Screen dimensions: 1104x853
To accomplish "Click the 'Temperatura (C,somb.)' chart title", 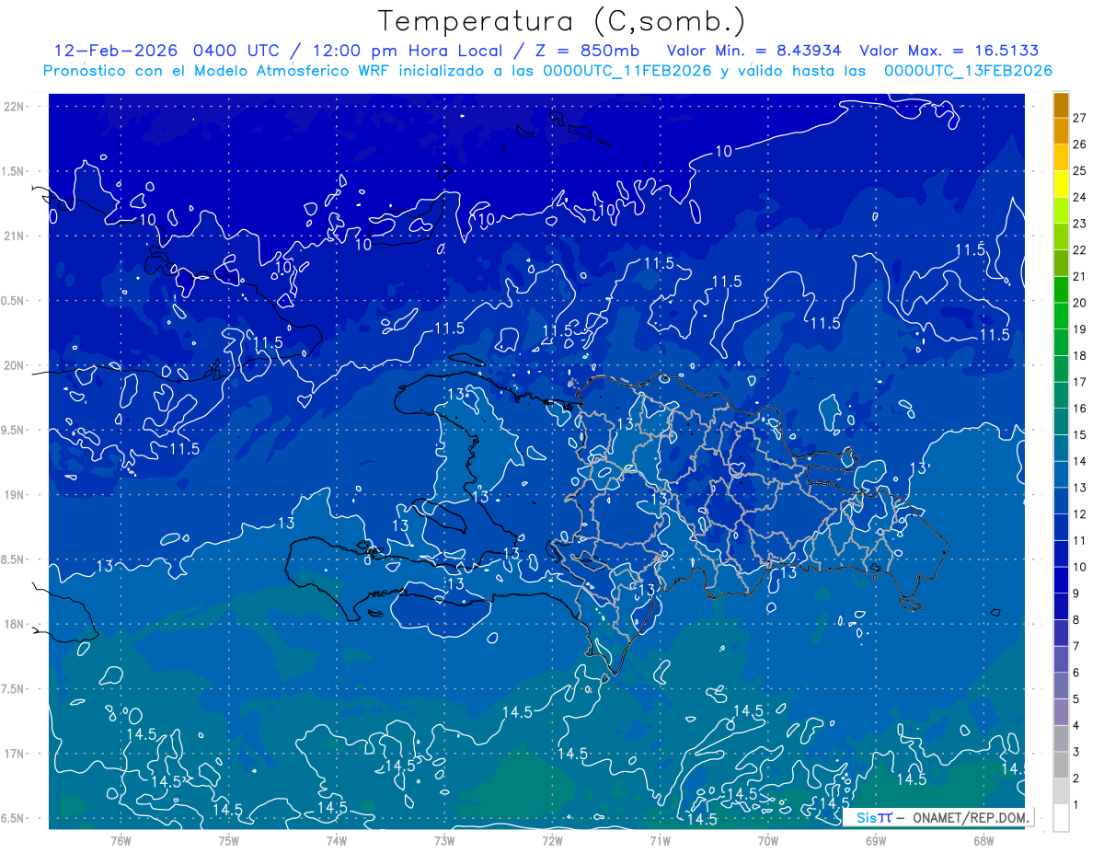I will (561, 22).
